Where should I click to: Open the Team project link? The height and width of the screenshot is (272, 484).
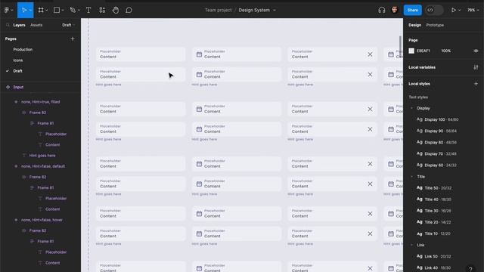tap(219, 10)
